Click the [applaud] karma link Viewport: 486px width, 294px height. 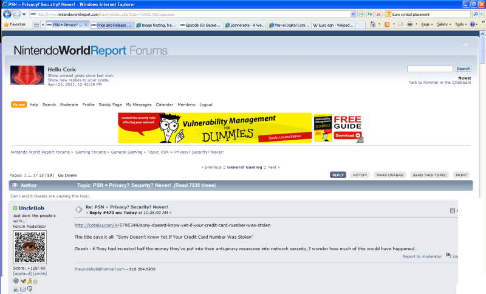tap(22, 273)
